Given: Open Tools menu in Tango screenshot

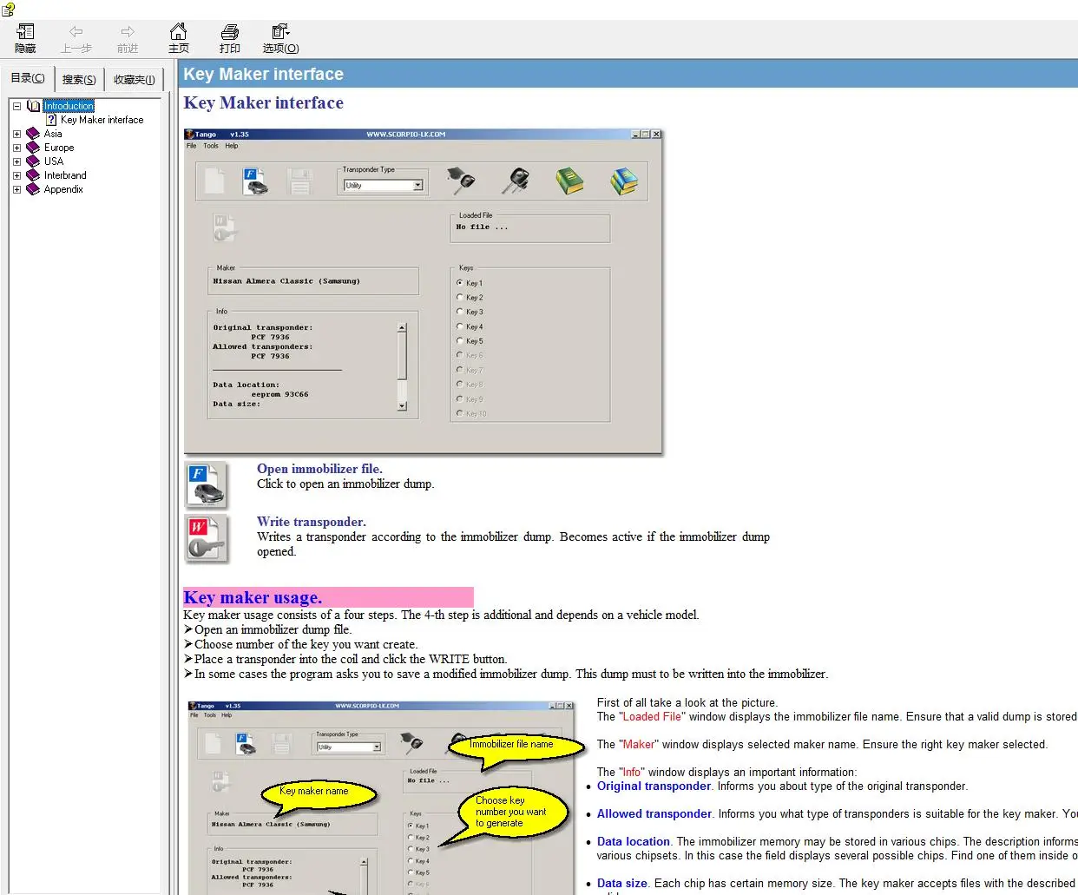Looking at the screenshot, I should pos(211,146).
